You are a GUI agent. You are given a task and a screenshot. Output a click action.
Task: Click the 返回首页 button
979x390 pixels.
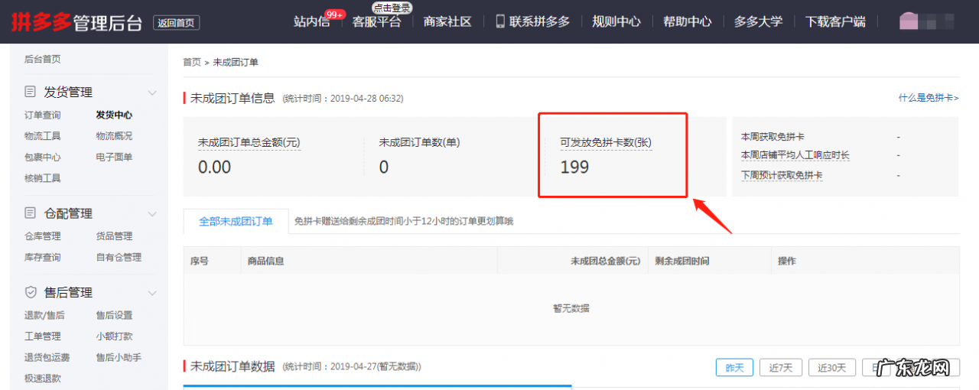click(x=176, y=23)
